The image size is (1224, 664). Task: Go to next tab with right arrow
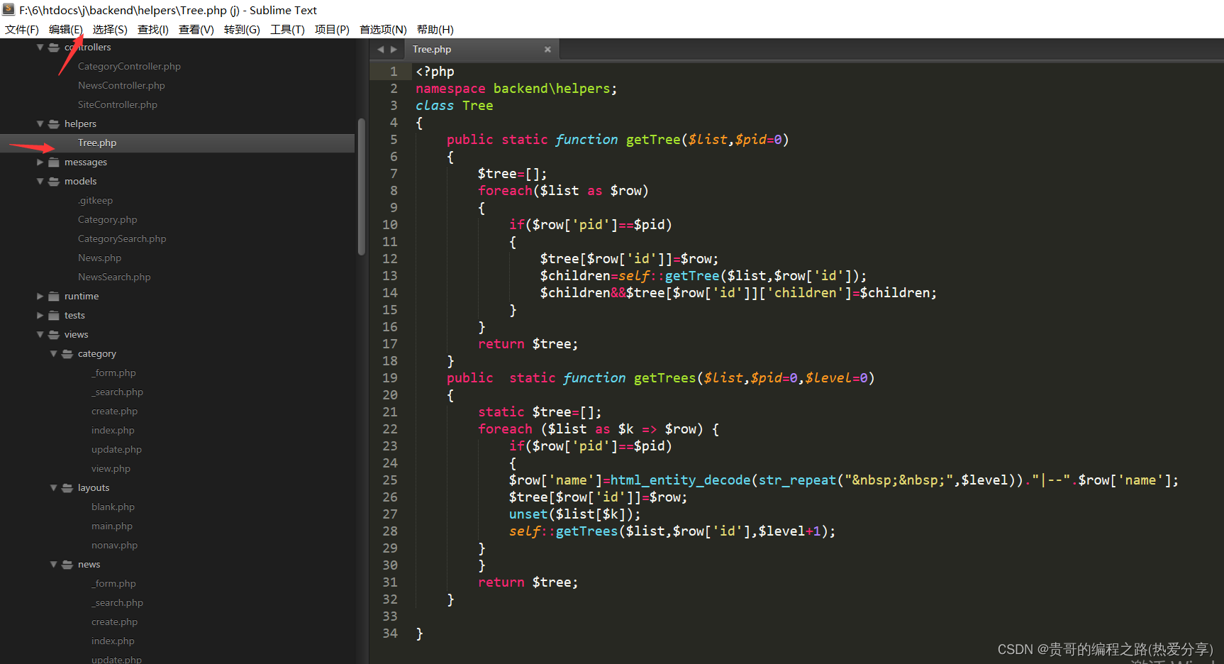pyautogui.click(x=394, y=50)
